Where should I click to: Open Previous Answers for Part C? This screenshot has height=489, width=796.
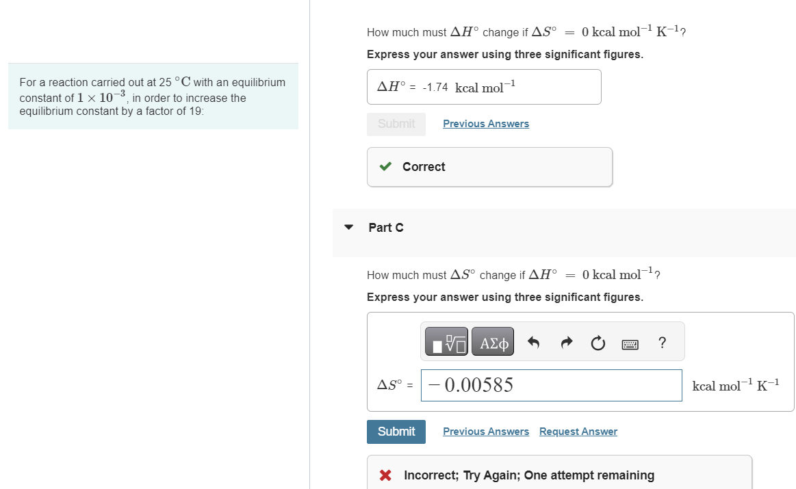pyautogui.click(x=486, y=431)
